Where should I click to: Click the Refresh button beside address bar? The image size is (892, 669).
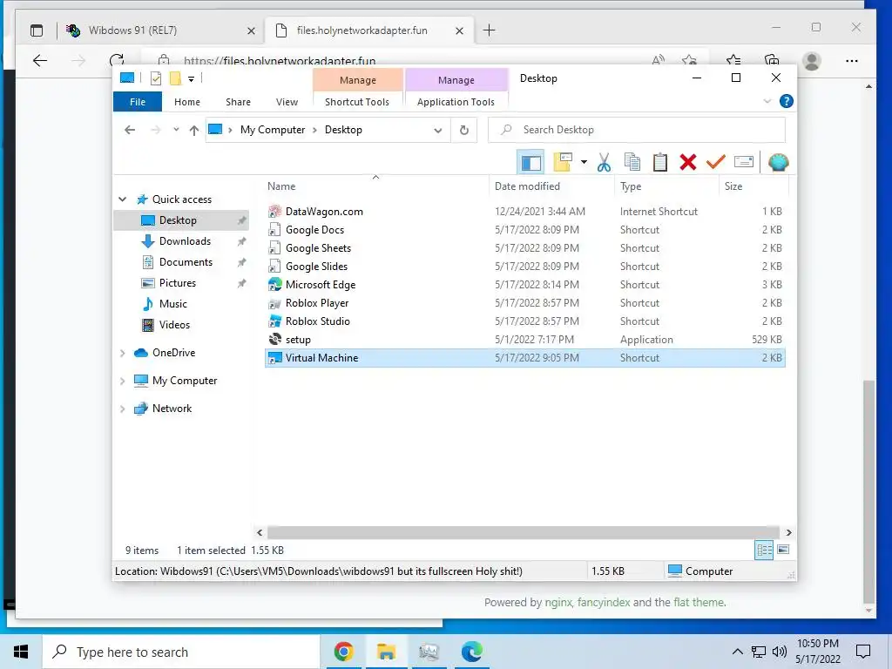464,131
